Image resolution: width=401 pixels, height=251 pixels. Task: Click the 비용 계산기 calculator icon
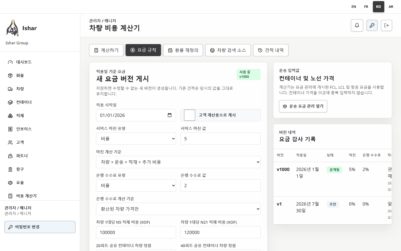(10, 196)
